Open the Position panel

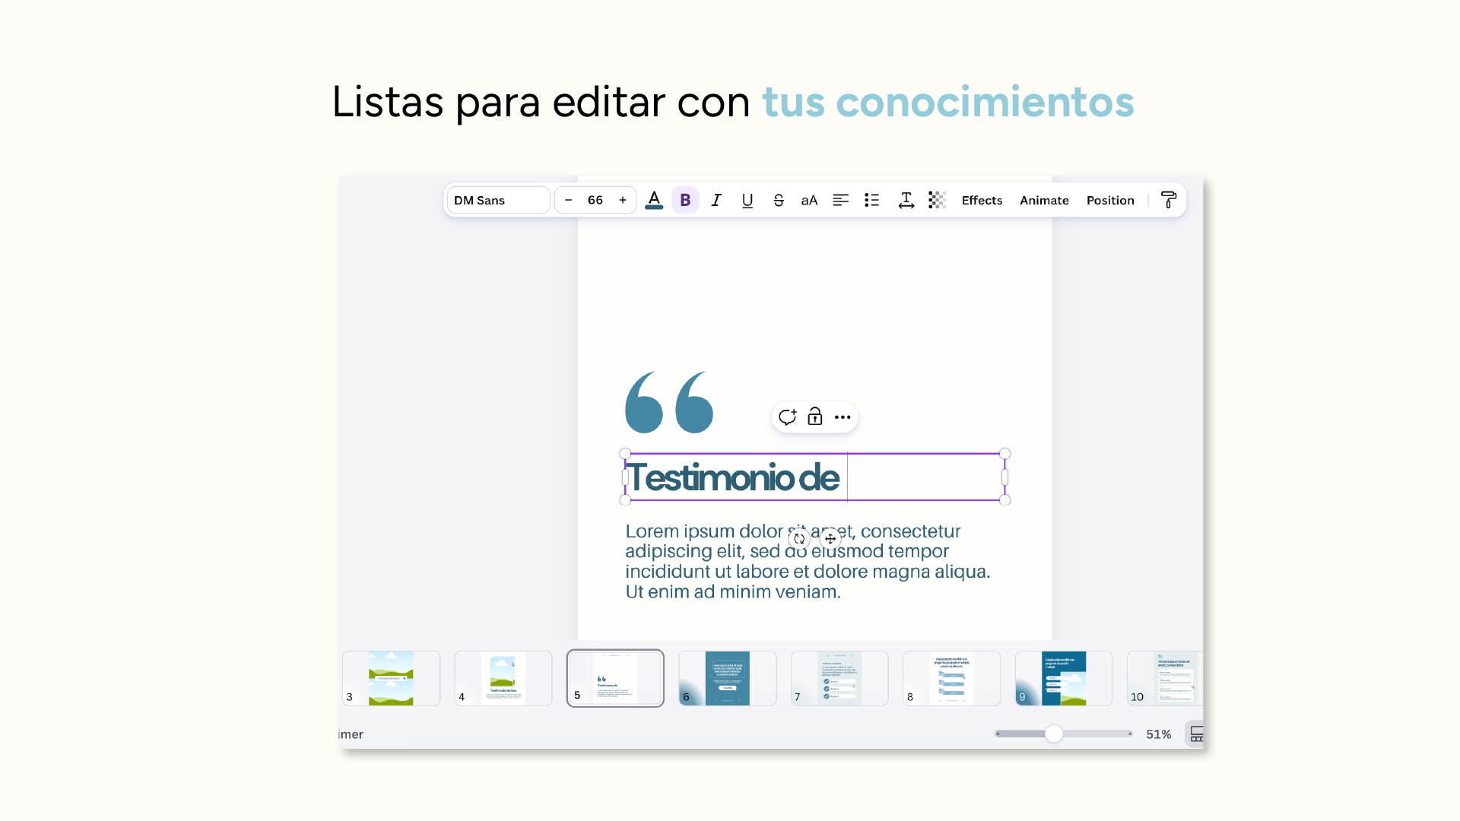pos(1110,200)
